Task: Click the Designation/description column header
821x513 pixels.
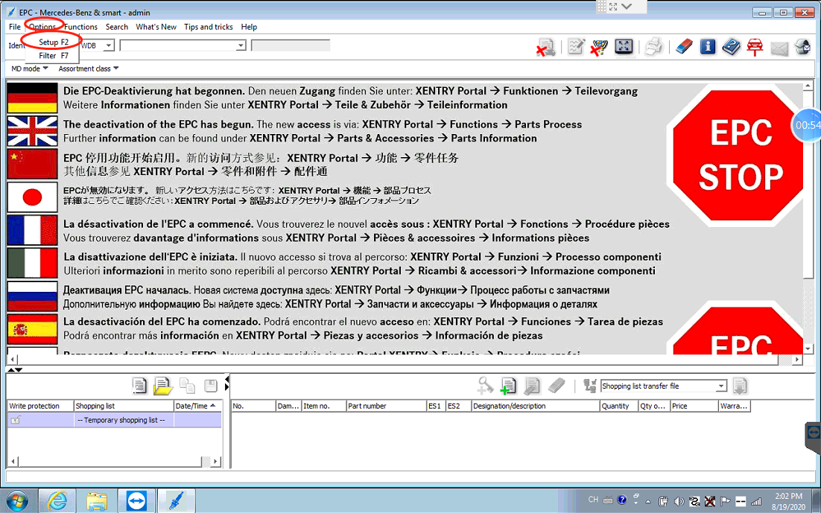Action: pyautogui.click(x=535, y=406)
